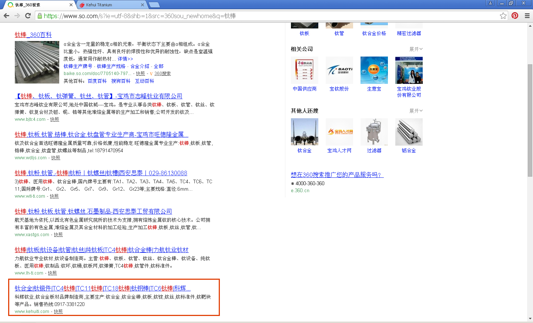View 快照 for www.bjtc4.com

pos(54,119)
